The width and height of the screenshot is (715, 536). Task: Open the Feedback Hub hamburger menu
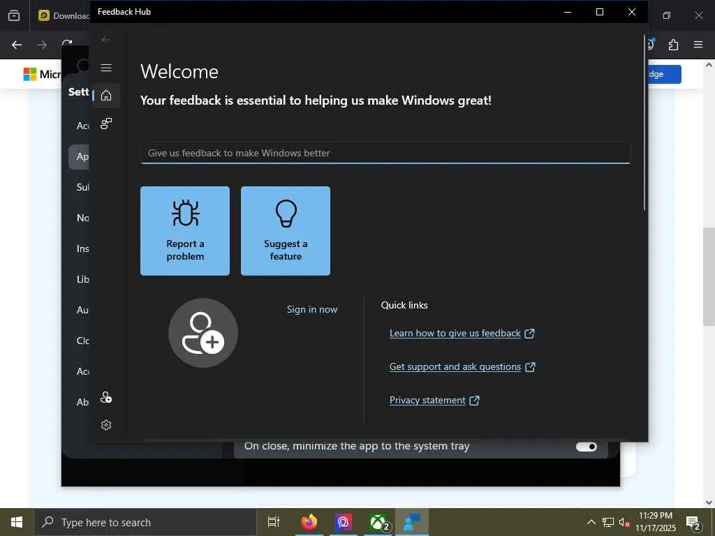(x=106, y=68)
